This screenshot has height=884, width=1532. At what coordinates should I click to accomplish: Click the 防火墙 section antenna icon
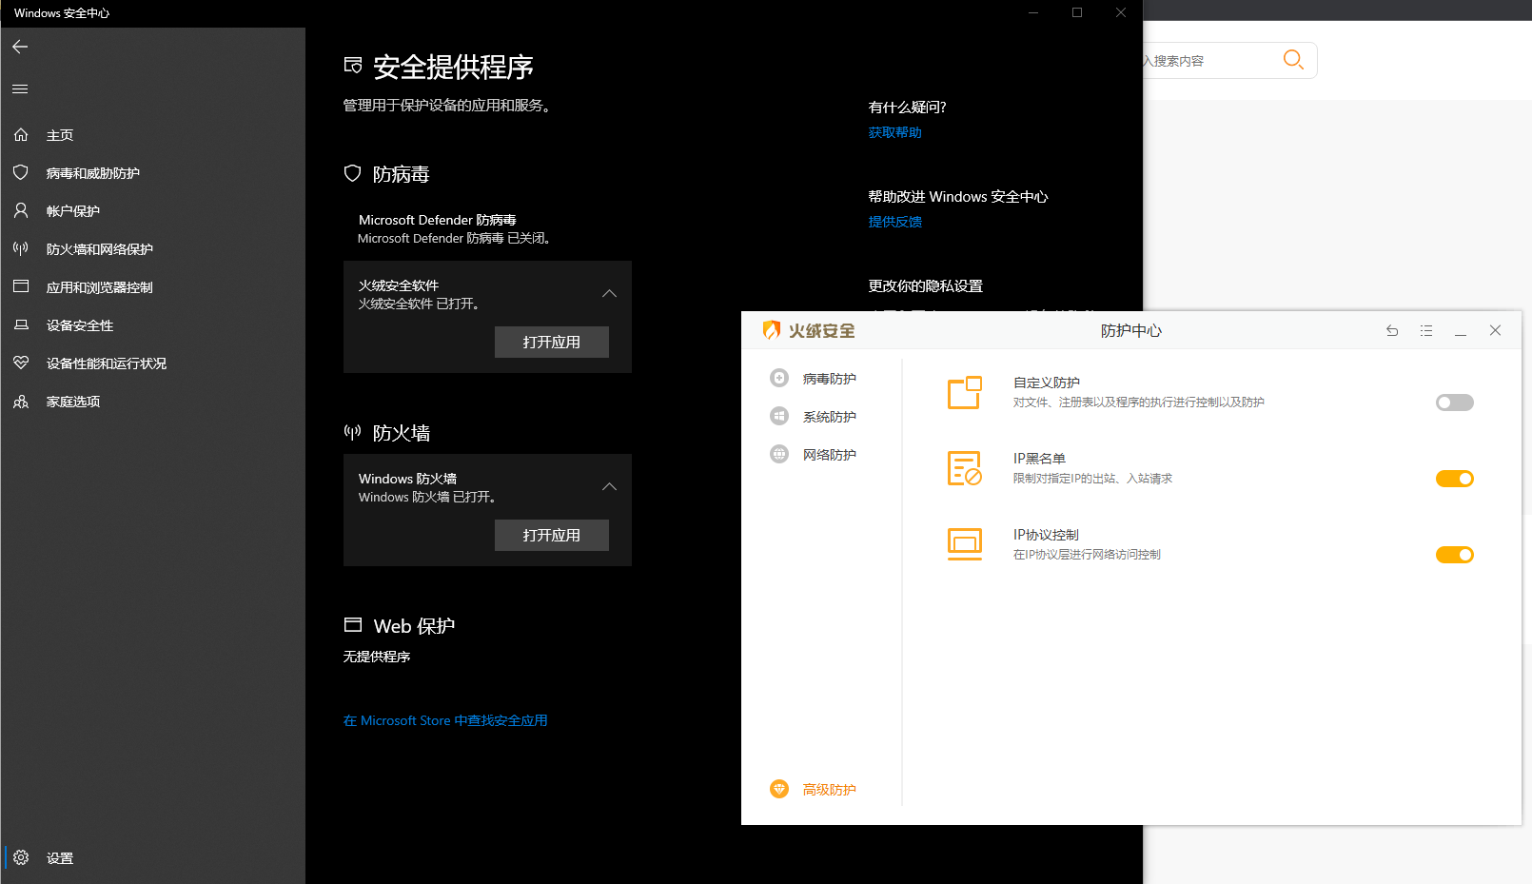(x=353, y=432)
